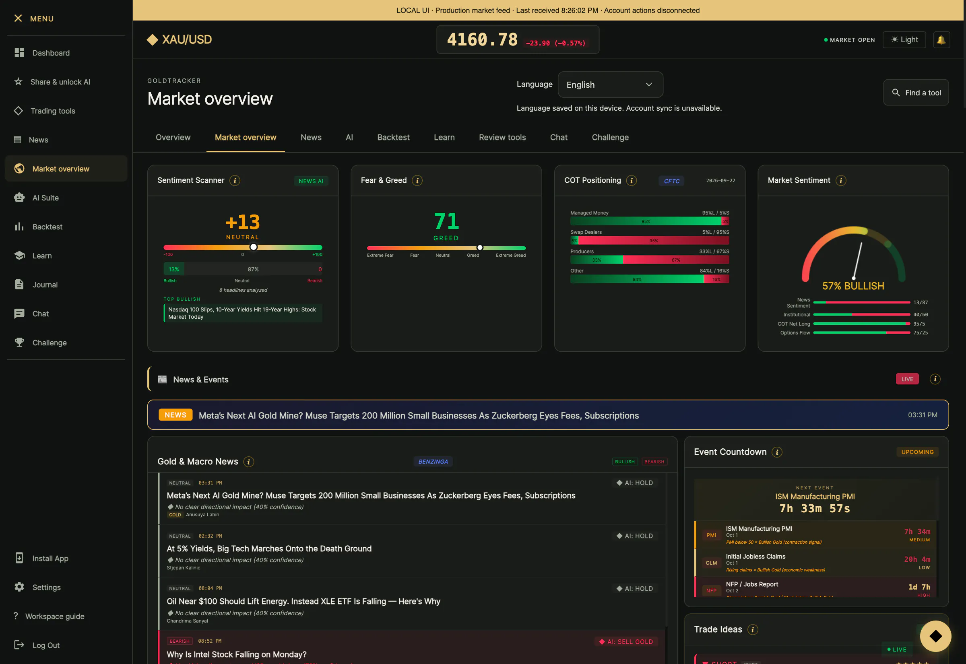Toggle the Light theme button
The image size is (966, 664).
click(x=904, y=39)
